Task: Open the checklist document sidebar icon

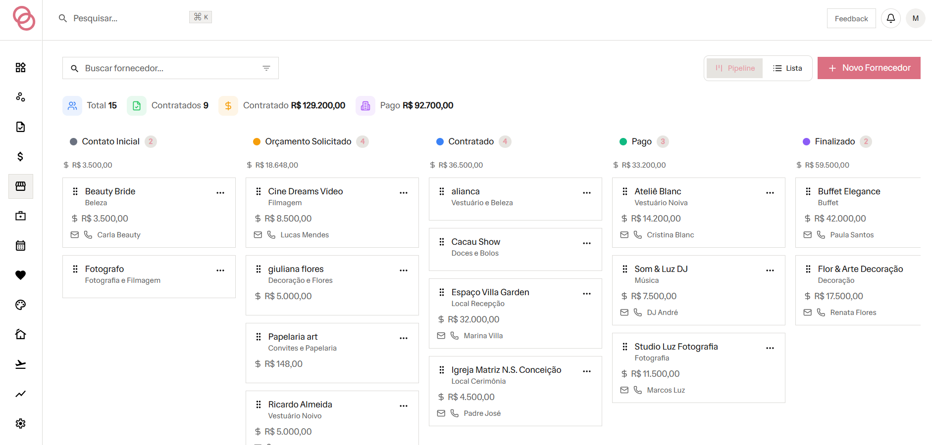Action: 20,127
